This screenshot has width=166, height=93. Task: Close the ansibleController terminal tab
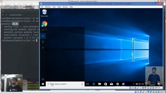[6, 15]
